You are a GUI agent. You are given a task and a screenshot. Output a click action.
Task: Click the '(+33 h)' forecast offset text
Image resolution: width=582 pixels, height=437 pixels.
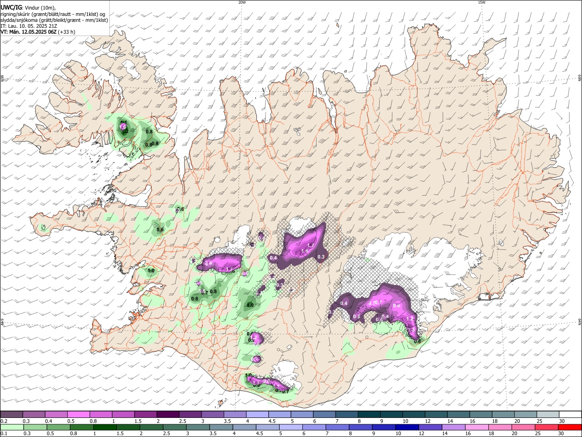pyautogui.click(x=66, y=32)
